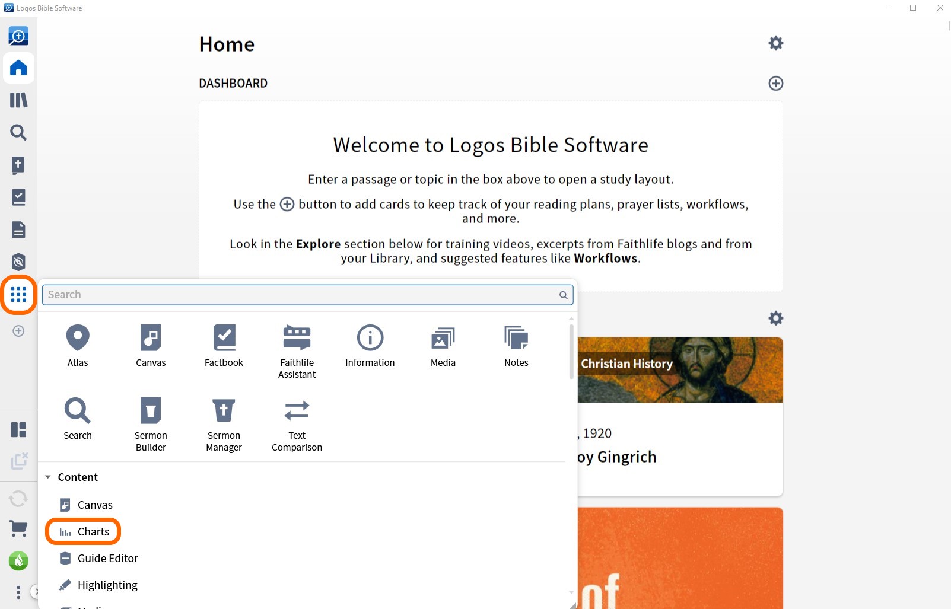Add shortcut with sidebar plus icon
This screenshot has width=951, height=609.
(18, 331)
